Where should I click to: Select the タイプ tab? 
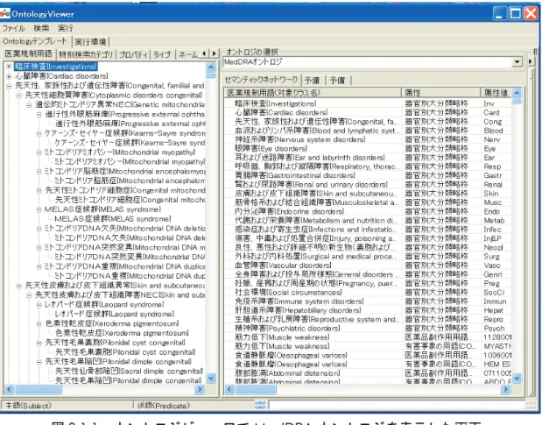click(x=162, y=54)
